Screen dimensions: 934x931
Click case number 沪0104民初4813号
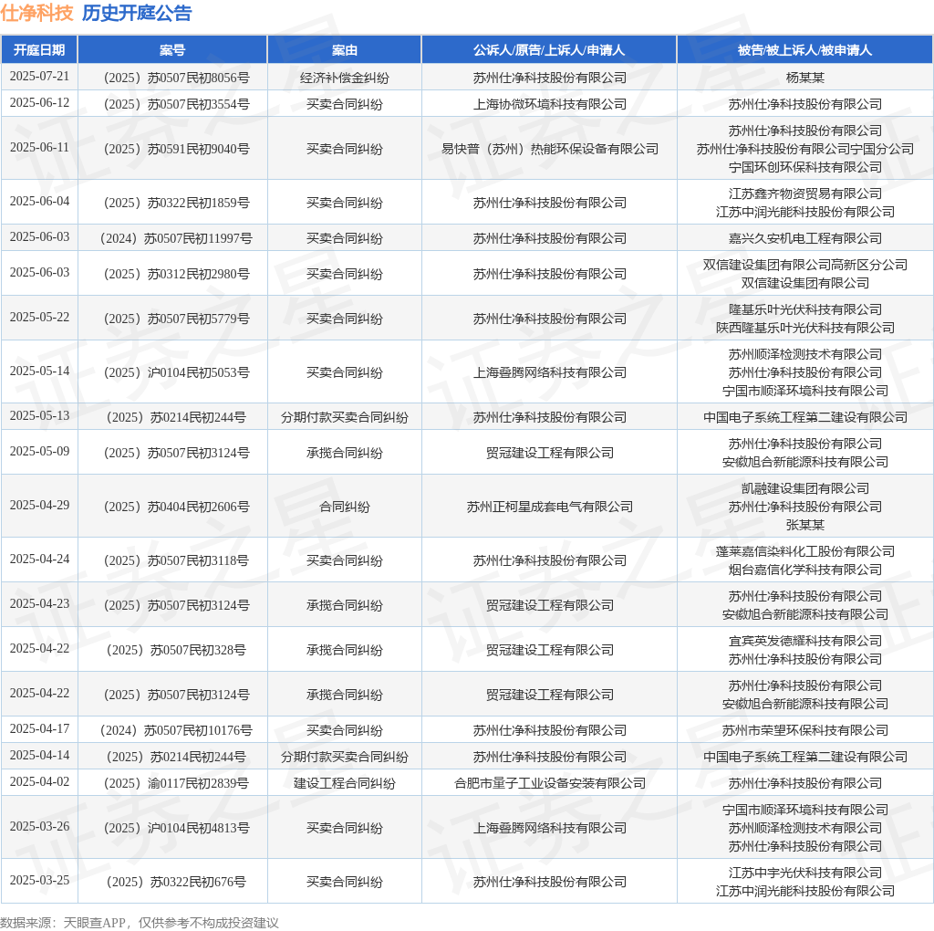coord(176,828)
